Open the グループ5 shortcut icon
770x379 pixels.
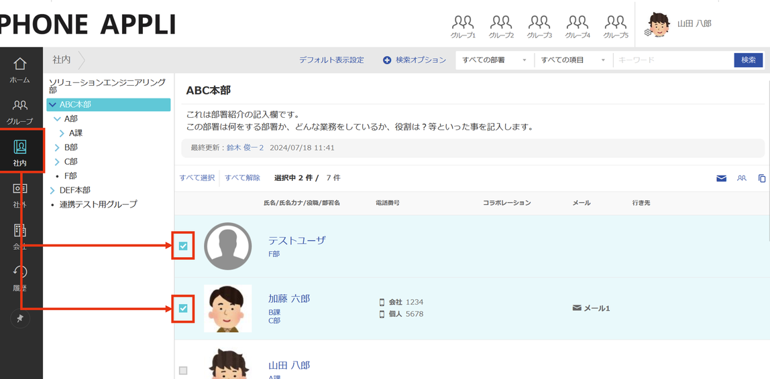pos(616,27)
